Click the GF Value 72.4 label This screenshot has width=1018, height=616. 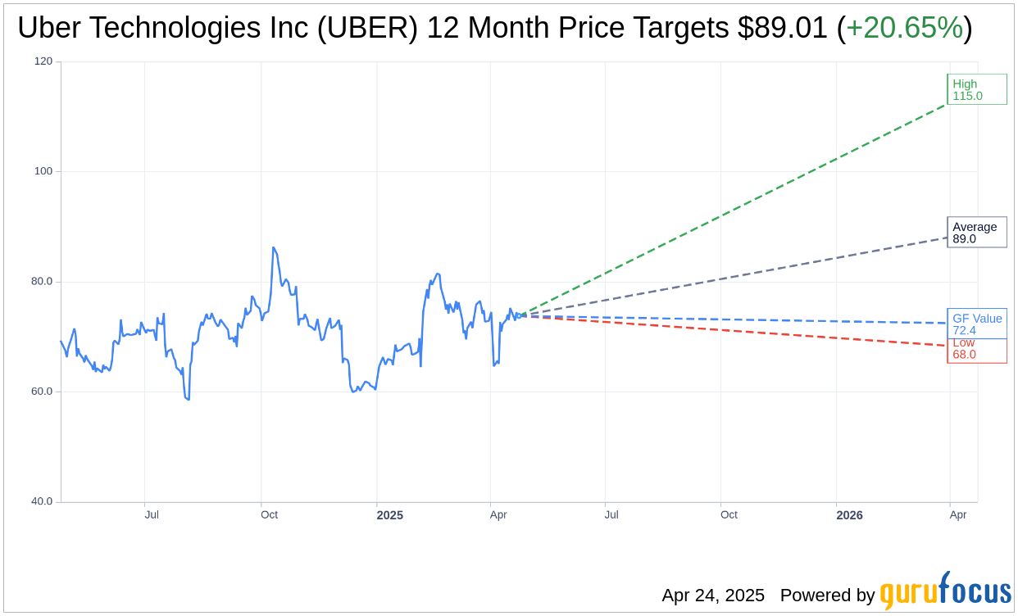point(976,324)
